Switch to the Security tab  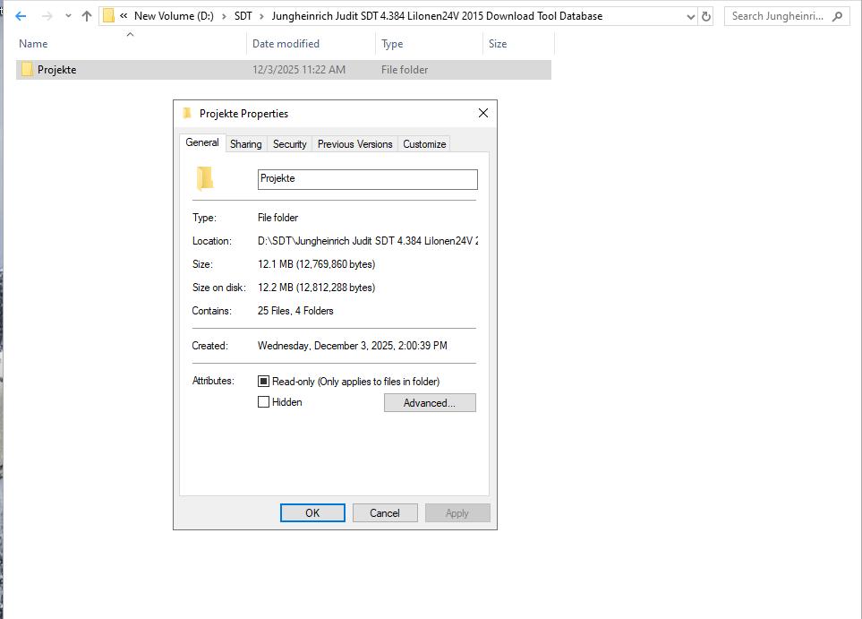click(288, 143)
